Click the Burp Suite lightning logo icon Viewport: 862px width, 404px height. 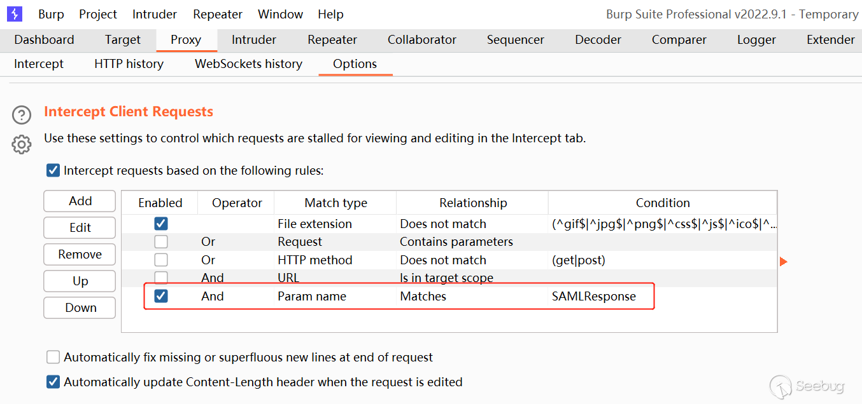(14, 13)
